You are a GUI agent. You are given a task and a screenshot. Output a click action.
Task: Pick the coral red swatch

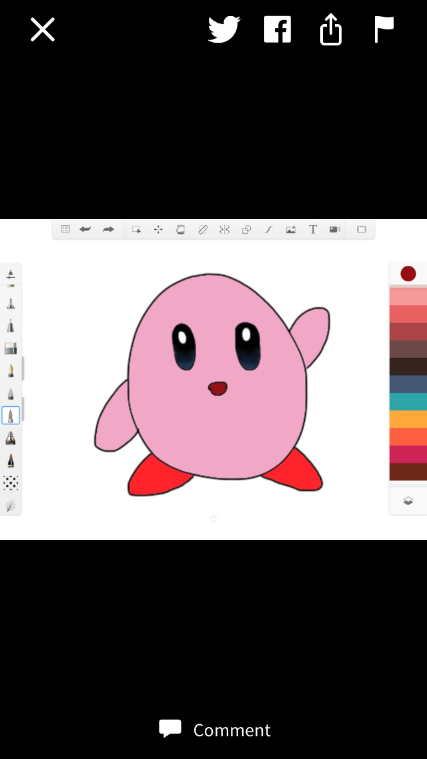[x=408, y=314]
